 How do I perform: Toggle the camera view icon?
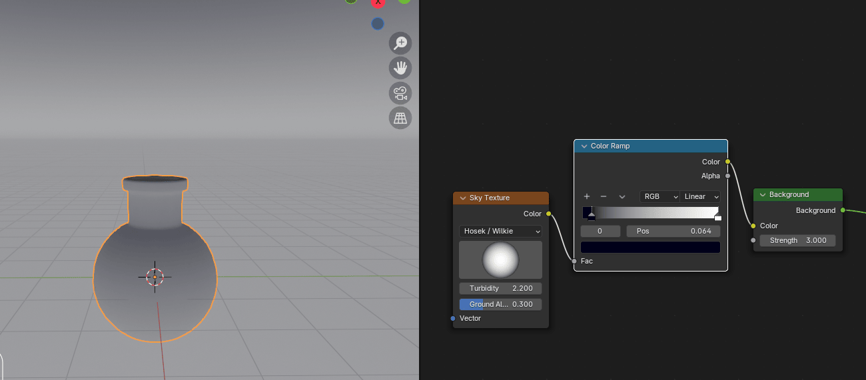tap(400, 93)
